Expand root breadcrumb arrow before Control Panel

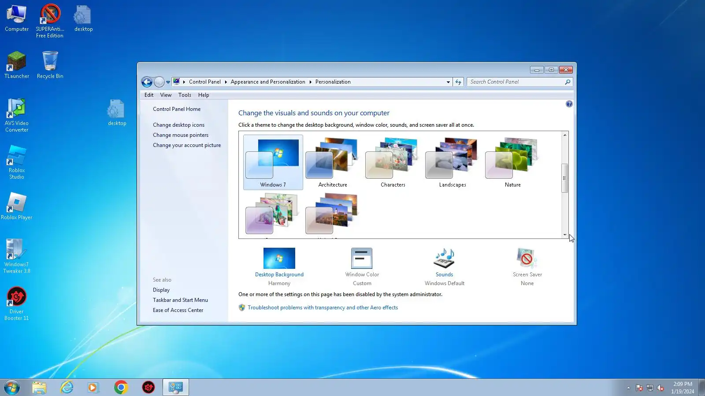184,82
